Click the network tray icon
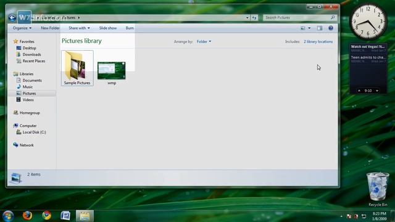Image resolution: width=395 pixels, height=222 pixels. point(364,216)
